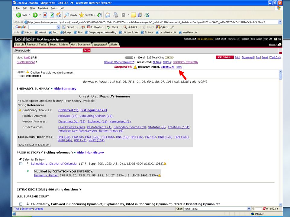The width and height of the screenshot is (290, 217).
Task: Open the AutoLink dropdown arrow
Action: click(x=140, y=27)
